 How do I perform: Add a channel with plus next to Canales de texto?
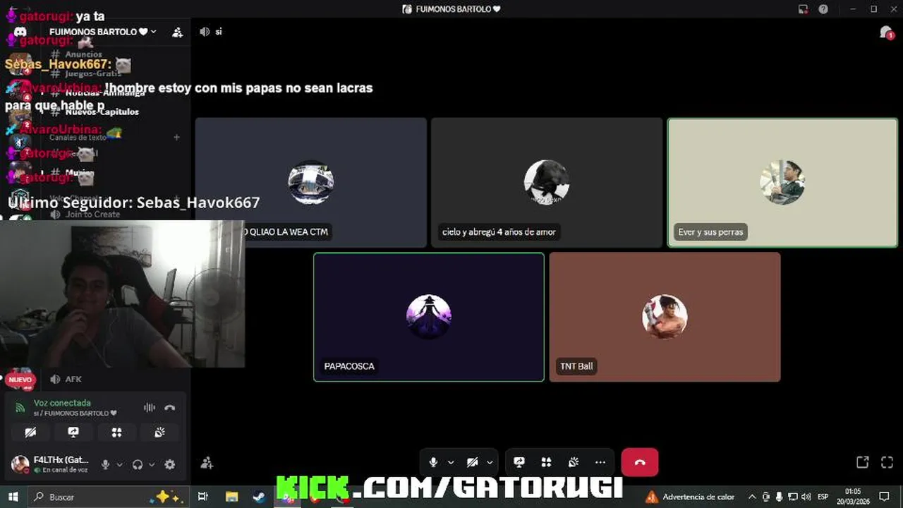pyautogui.click(x=176, y=138)
